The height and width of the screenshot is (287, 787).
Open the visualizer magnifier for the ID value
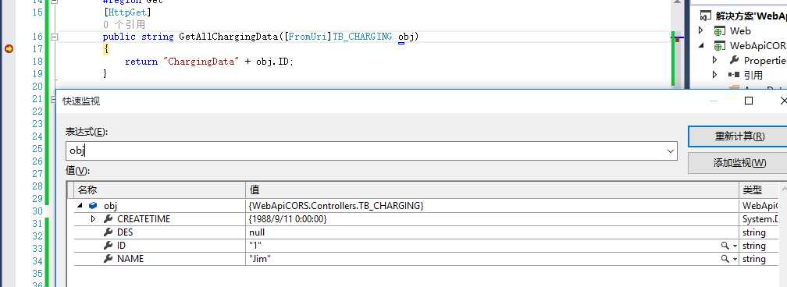[725, 246]
